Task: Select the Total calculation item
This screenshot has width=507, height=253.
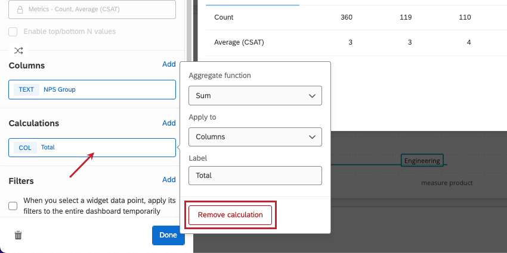Action: click(x=92, y=148)
